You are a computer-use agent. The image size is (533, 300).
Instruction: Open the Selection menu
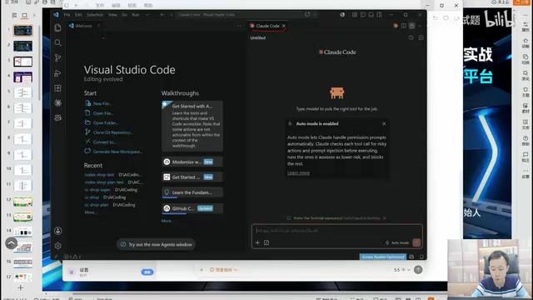(x=95, y=15)
